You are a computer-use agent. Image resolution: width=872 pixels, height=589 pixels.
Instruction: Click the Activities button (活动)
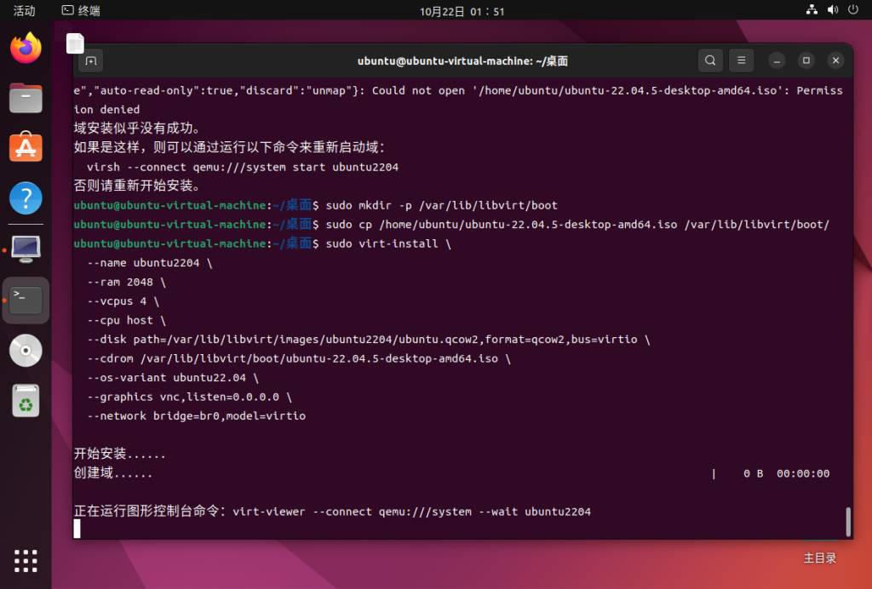[x=25, y=11]
